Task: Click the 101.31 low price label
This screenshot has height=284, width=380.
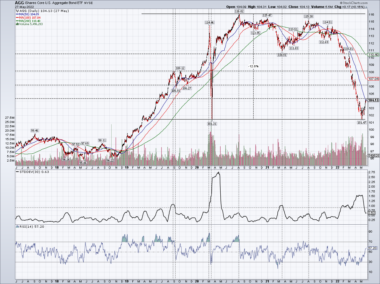Action: tap(212, 124)
